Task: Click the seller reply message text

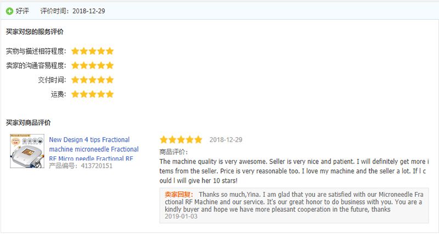Action: coord(294,202)
